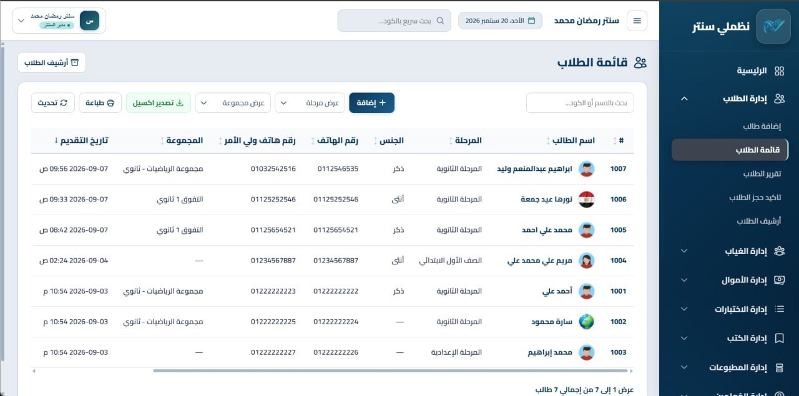
Task: Click the إدارة الاختبارات list icon
Action: click(x=779, y=309)
